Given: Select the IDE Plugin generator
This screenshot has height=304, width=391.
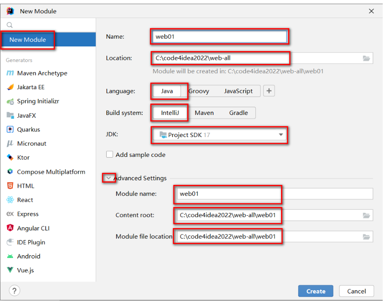Looking at the screenshot, I should coord(26,242).
